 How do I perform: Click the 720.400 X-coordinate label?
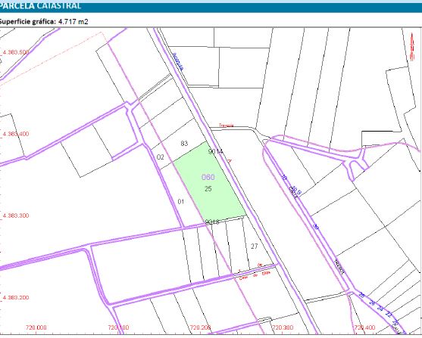[x=364, y=327]
